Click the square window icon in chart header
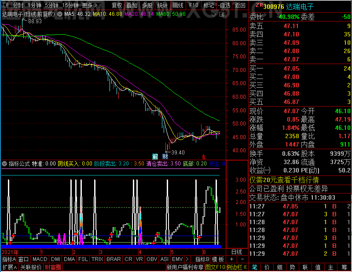 (x=222, y=14)
